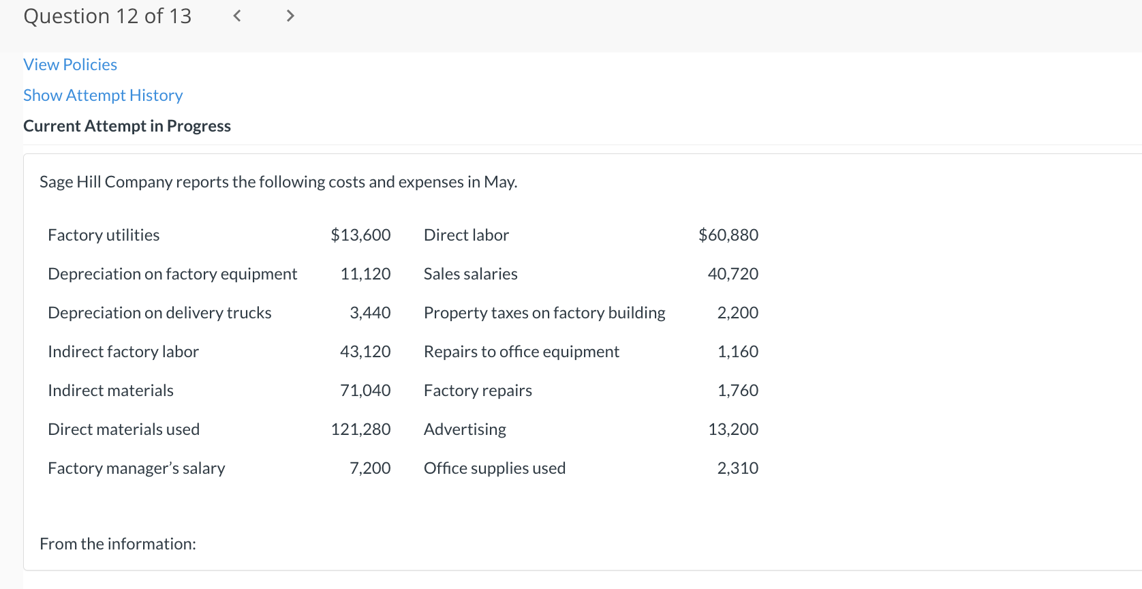This screenshot has width=1142, height=589.
Task: Select the Direct labor amount $60,880
Action: (728, 235)
